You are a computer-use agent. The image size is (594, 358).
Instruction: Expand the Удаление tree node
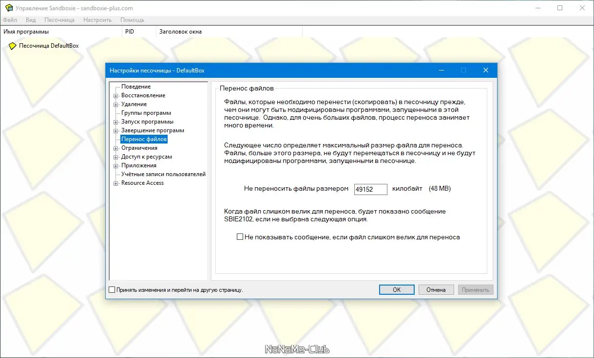coord(116,105)
